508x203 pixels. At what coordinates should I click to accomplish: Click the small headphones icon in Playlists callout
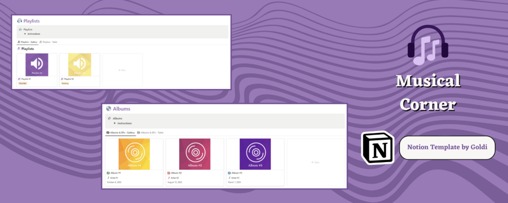click(20, 29)
